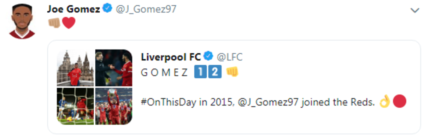This screenshot has width=424, height=138.
Task: Open the photo of Klopp greeting player
Action: [114, 68]
